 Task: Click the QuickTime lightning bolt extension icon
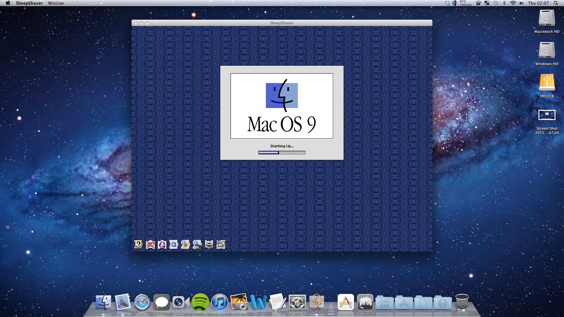185,244
